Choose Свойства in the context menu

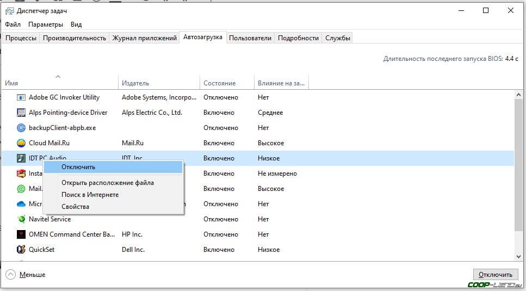113,207
